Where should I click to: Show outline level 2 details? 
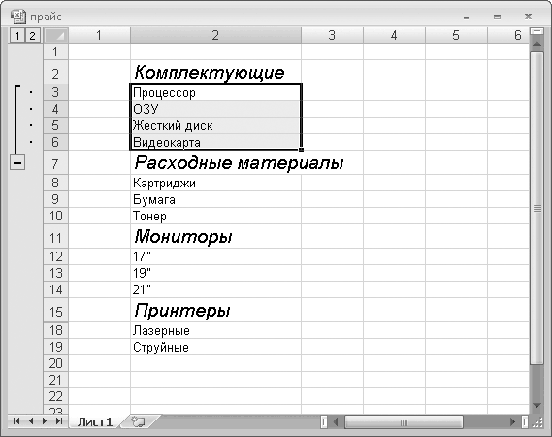point(32,36)
